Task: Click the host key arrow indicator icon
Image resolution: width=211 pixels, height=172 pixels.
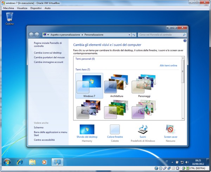Action: coord(187,168)
